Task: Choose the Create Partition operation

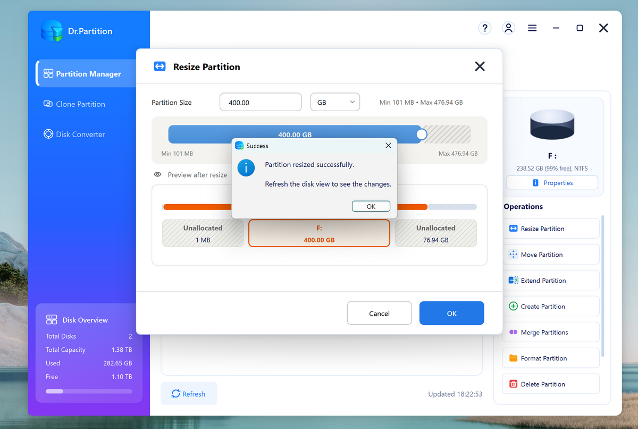Action: 551,306
